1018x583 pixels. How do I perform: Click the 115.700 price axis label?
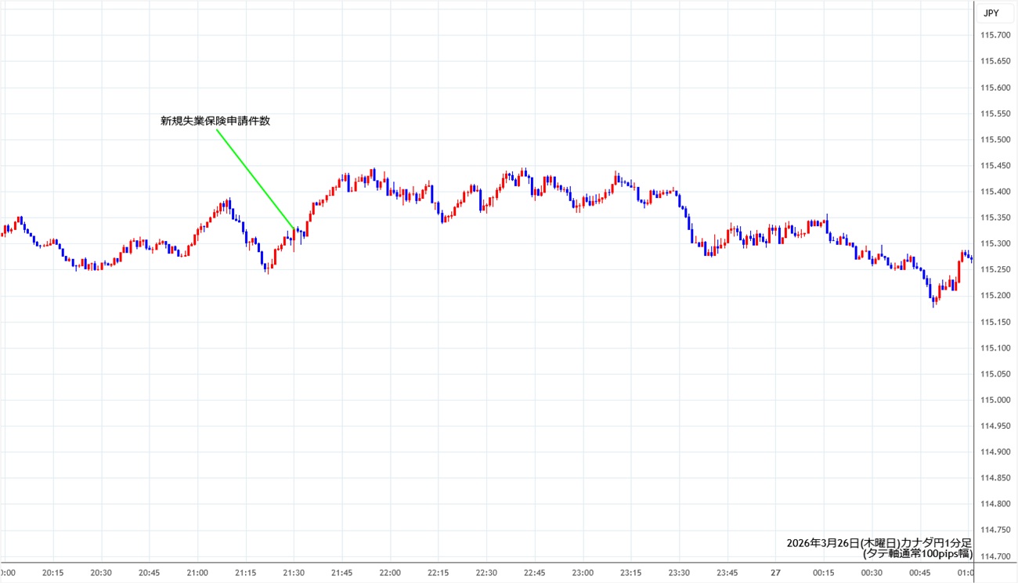coord(995,35)
